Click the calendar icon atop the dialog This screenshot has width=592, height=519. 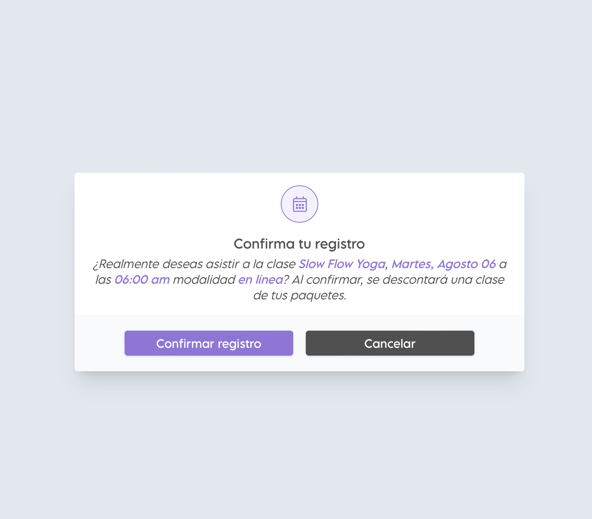300,204
